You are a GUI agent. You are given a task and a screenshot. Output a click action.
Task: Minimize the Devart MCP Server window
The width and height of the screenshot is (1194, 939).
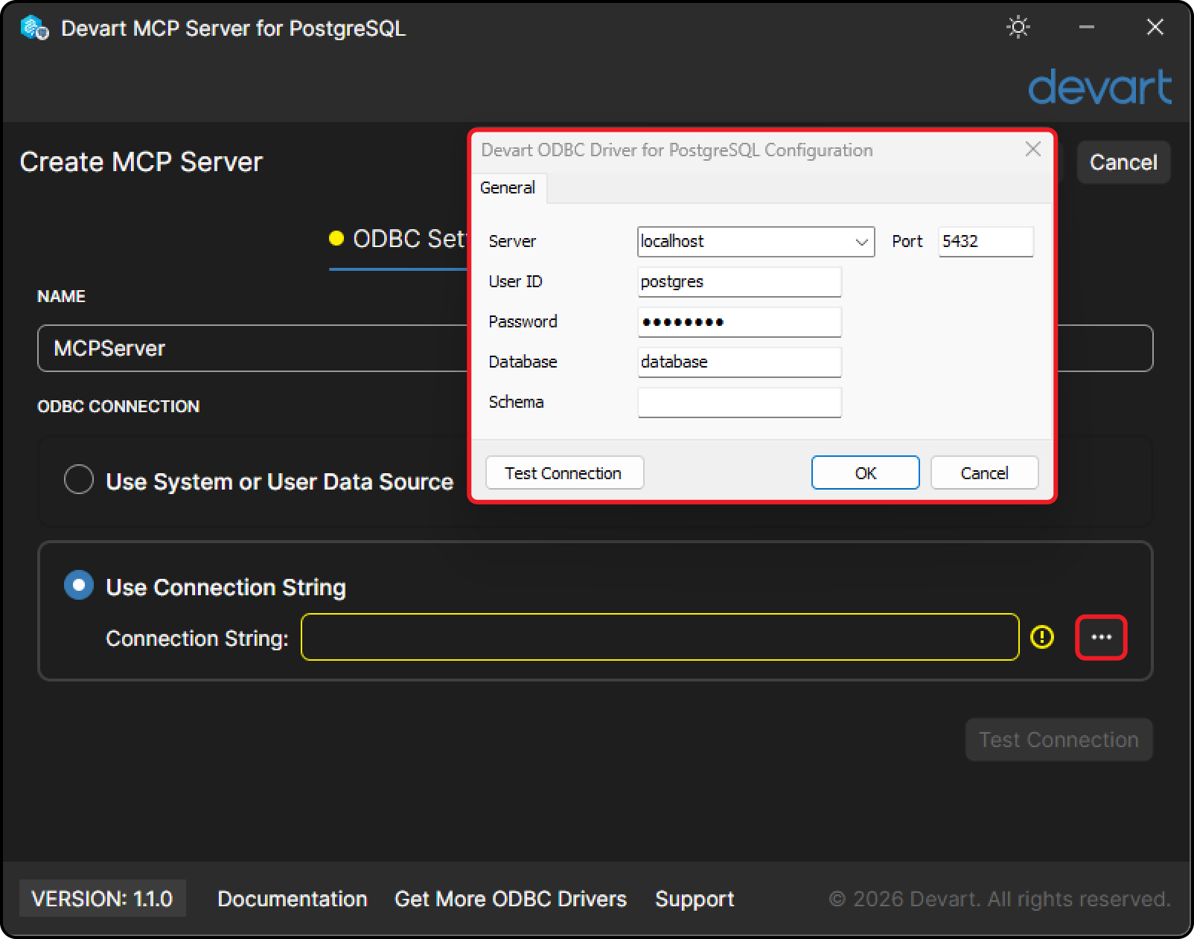[x=1086, y=28]
